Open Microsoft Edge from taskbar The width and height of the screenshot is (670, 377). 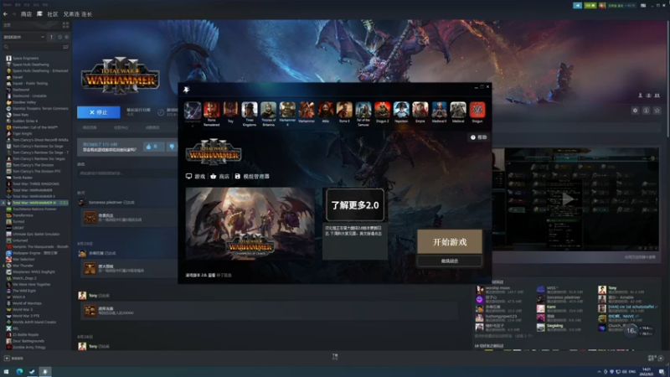click(19, 371)
